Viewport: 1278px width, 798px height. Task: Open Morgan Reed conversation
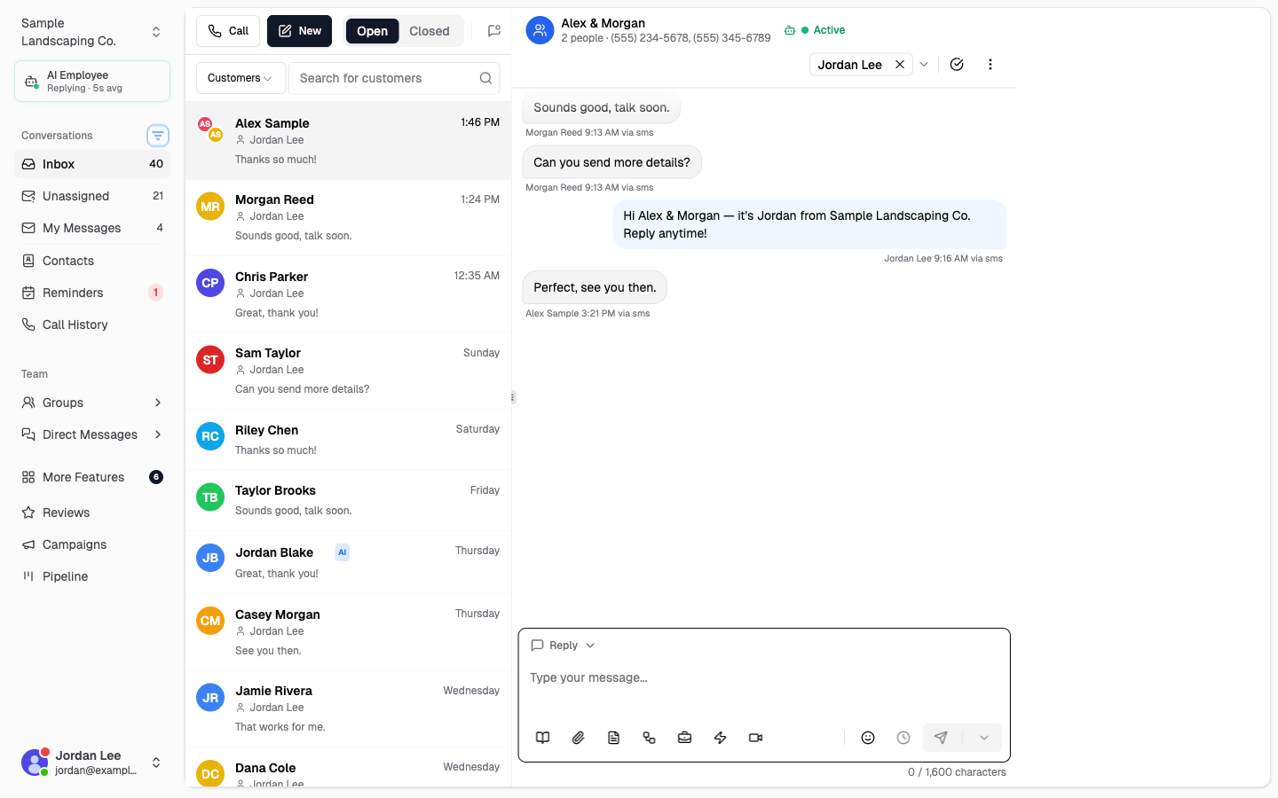(x=348, y=217)
